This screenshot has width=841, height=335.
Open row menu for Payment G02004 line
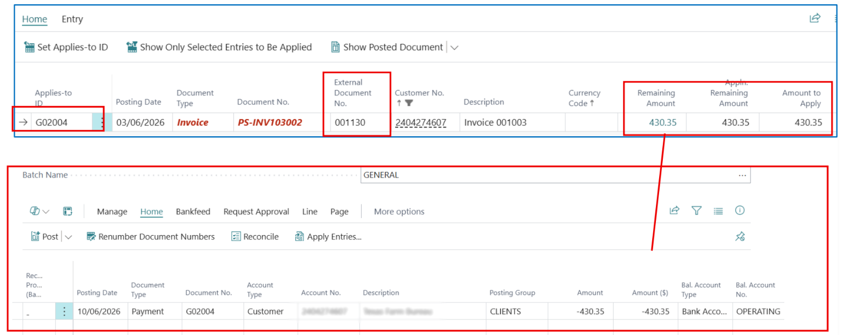[x=64, y=311]
